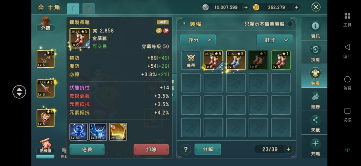Screen dimensions: 361x166
Task: Open the 外觀 appearance hat icon
Action: (45, 24)
